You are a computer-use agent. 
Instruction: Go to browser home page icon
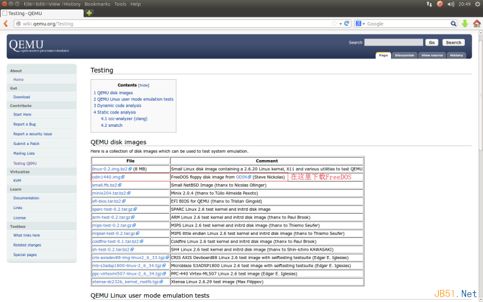pos(476,24)
